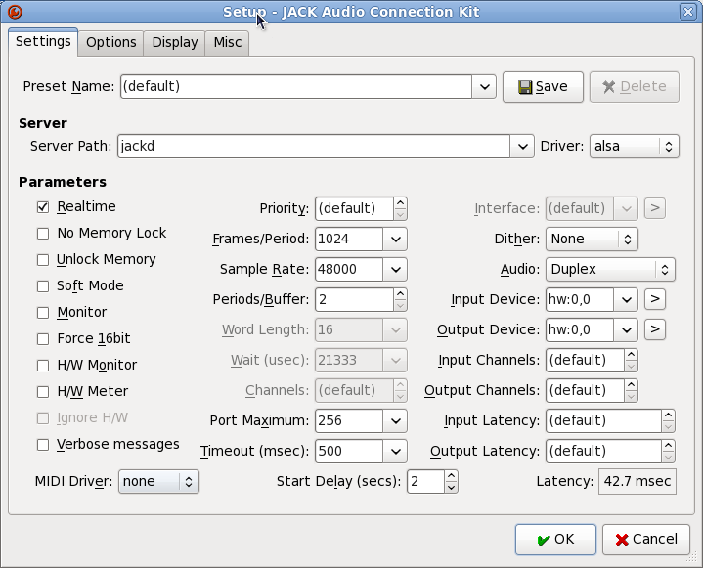703x568 pixels.
Task: Open the Port Maximum dropdown
Action: tap(395, 421)
